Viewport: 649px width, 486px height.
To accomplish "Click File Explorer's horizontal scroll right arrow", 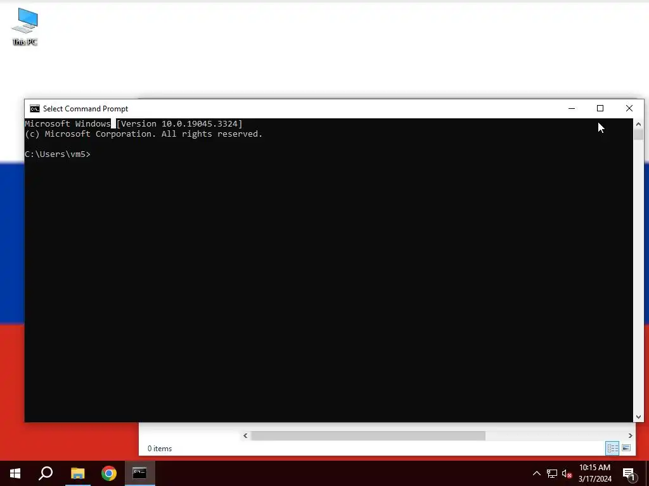I will point(631,435).
